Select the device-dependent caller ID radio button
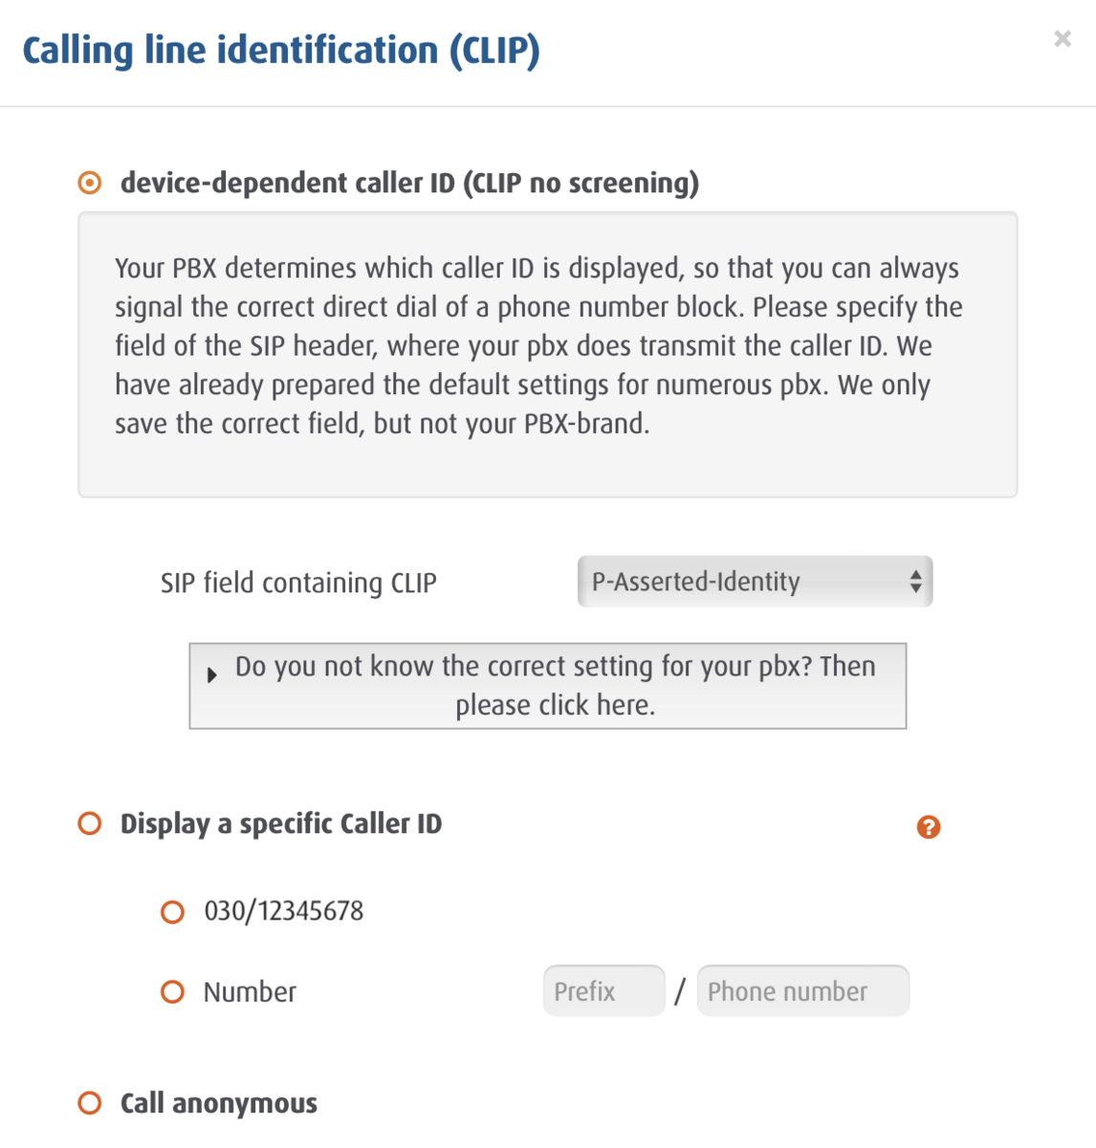The image size is (1096, 1148). [x=90, y=183]
